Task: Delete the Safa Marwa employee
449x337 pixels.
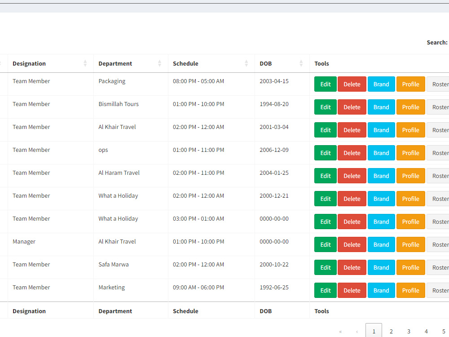Action: pyautogui.click(x=352, y=267)
